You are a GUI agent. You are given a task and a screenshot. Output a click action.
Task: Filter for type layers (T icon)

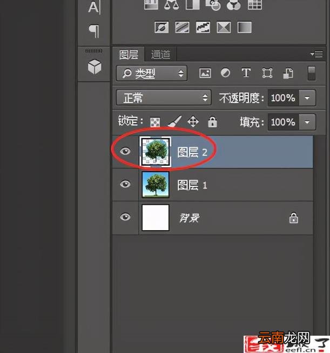[246, 73]
